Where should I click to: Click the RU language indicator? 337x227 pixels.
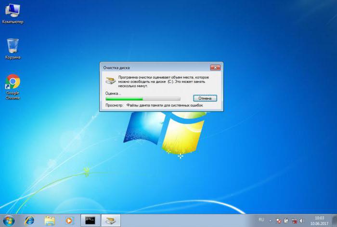click(261, 220)
